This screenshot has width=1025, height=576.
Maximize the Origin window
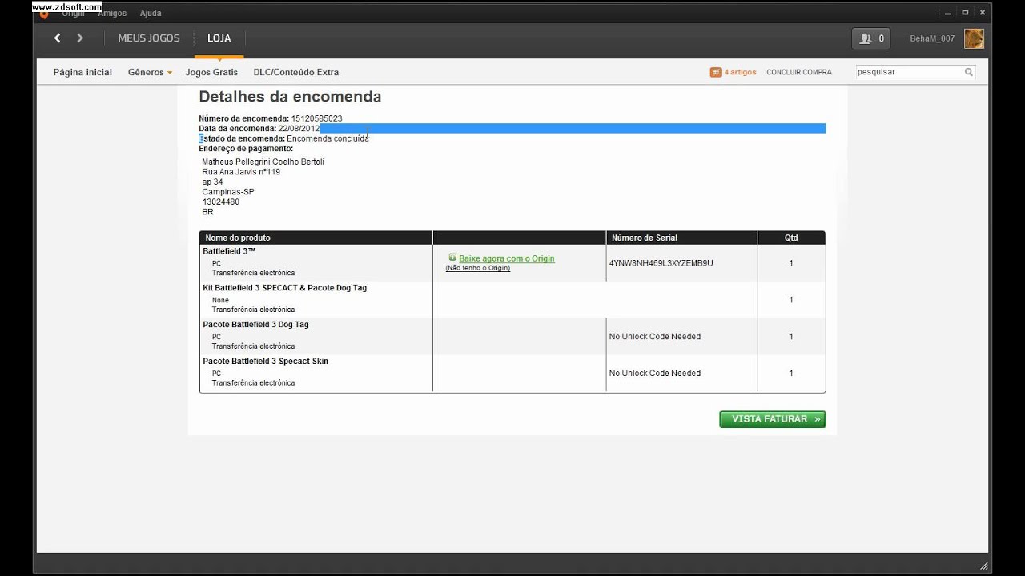tap(965, 12)
